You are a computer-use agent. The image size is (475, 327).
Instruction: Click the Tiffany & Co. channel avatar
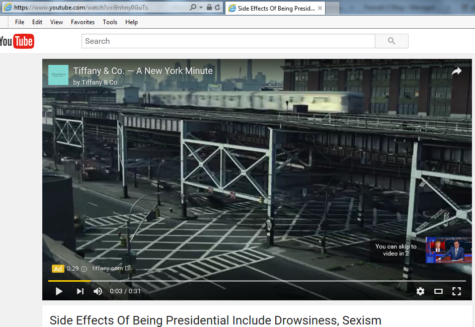point(58,75)
